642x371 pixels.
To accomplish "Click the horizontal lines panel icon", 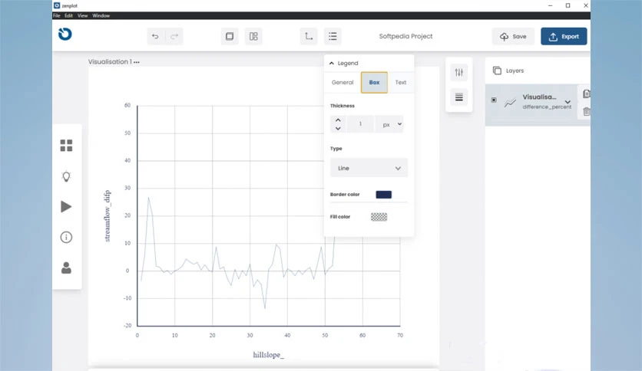I will pyautogui.click(x=459, y=97).
